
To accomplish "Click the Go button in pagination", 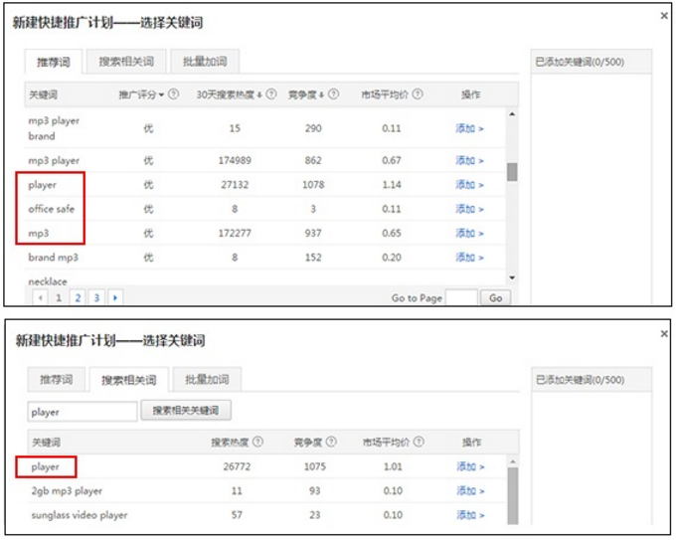I will click(495, 297).
